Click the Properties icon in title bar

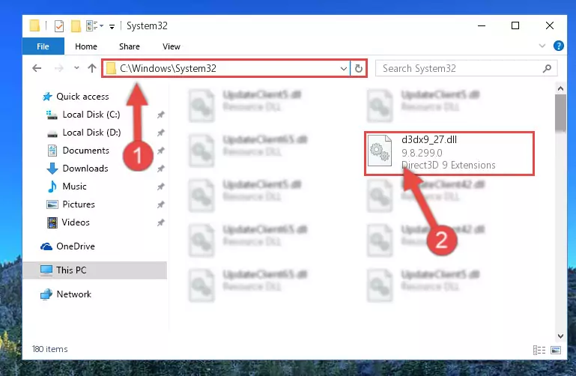pyautogui.click(x=58, y=26)
